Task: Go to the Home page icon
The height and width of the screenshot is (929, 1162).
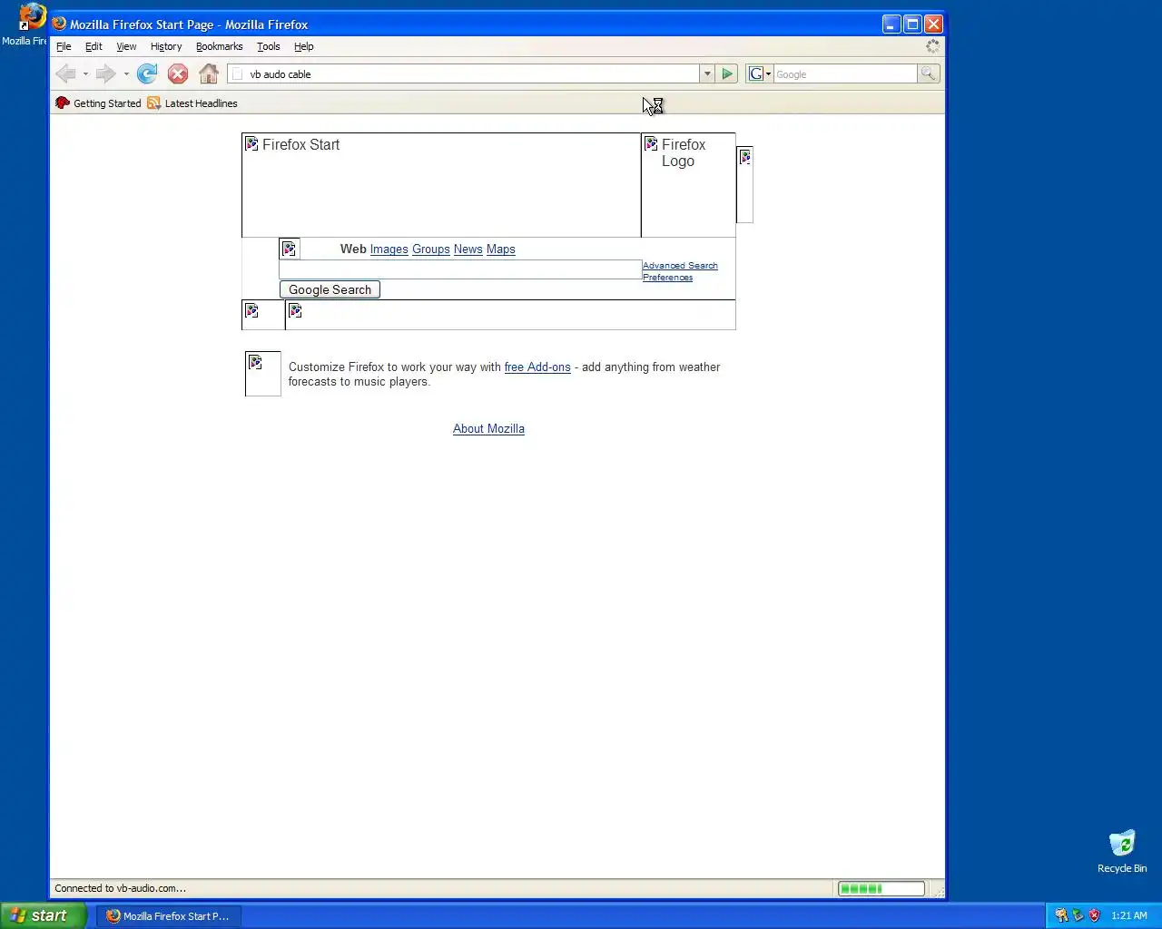Action: (x=209, y=73)
